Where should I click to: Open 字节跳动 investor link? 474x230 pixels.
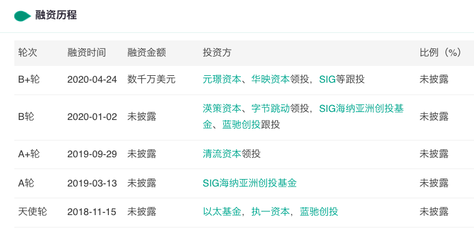point(271,108)
